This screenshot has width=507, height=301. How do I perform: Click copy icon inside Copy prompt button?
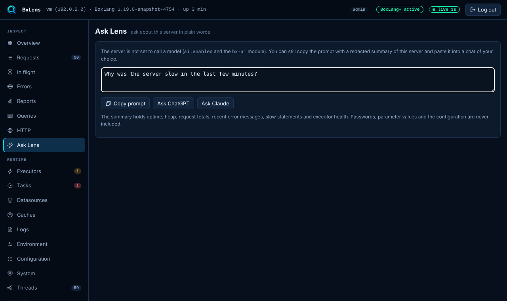108,103
